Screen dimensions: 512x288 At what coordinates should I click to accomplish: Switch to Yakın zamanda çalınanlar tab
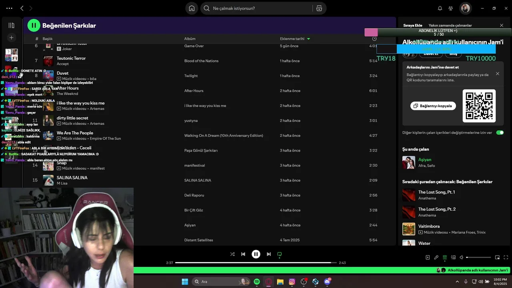[x=450, y=26]
